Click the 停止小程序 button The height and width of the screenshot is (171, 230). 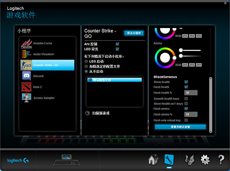pos(134,33)
